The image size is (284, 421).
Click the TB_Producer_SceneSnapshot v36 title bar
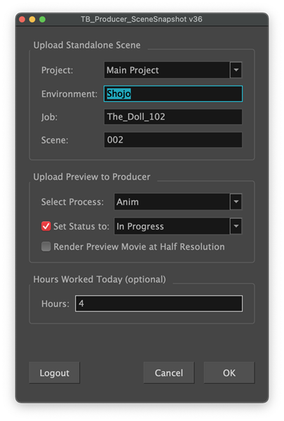(x=142, y=20)
